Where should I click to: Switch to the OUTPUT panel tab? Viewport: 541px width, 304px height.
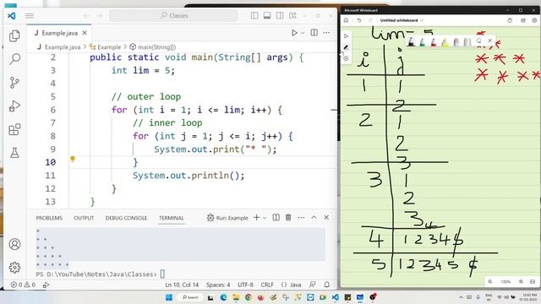click(84, 218)
